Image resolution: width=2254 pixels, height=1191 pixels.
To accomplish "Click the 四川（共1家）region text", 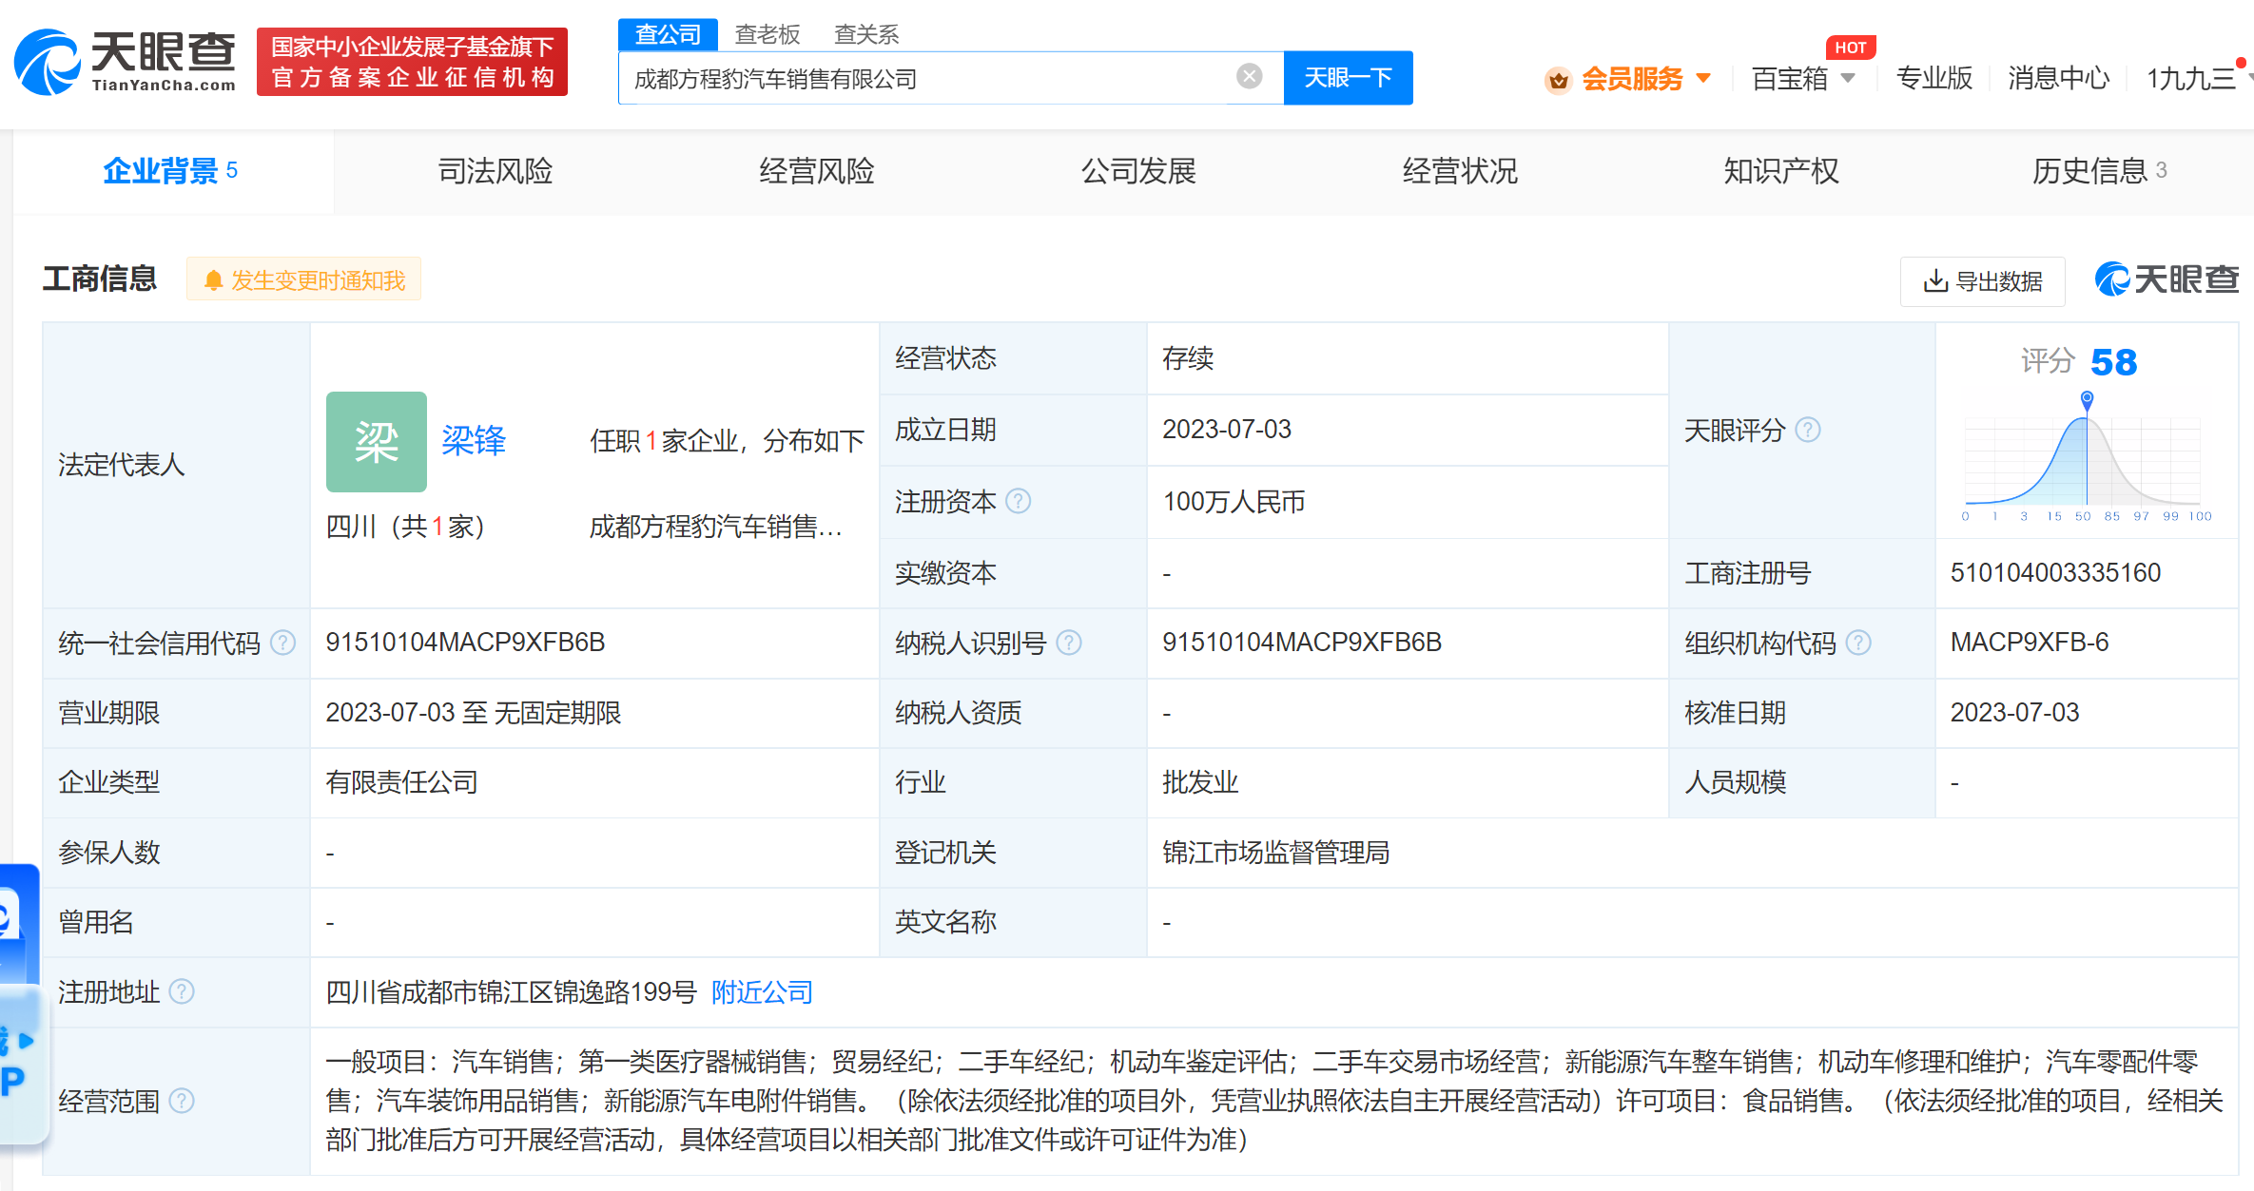I will tap(405, 527).
